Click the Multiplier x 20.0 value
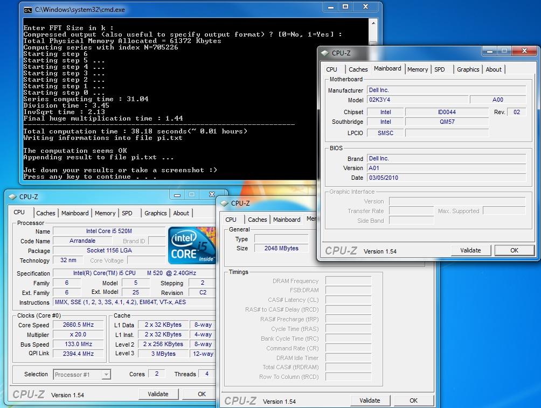Viewport: 541px width, 408px height. [x=78, y=335]
